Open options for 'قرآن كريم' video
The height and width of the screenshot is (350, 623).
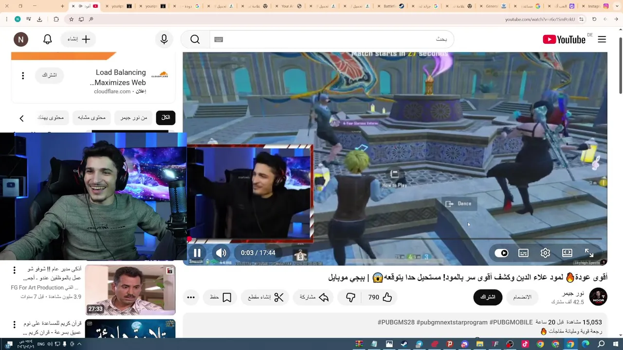(14, 324)
